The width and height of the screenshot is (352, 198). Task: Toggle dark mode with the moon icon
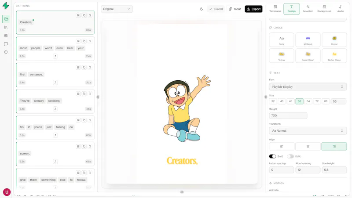pyautogui.click(x=202, y=9)
